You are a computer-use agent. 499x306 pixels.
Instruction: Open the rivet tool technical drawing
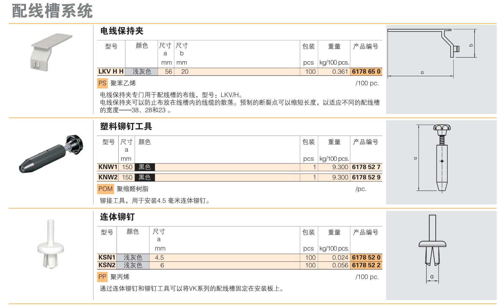pos(441,162)
